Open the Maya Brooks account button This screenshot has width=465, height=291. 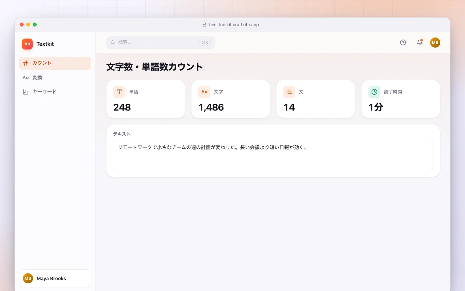coord(55,278)
